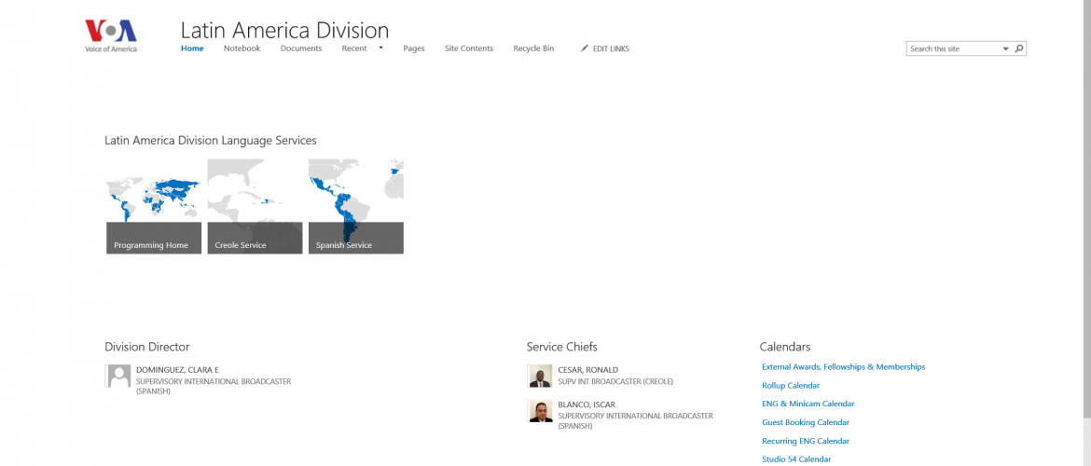Click the name BLANCO, ISCAR
The width and height of the screenshot is (1091, 466).
pyautogui.click(x=587, y=404)
